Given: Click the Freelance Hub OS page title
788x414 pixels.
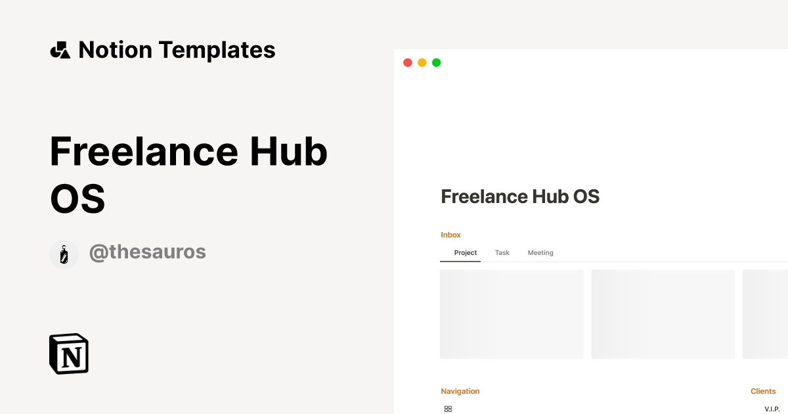Looking at the screenshot, I should [x=520, y=196].
